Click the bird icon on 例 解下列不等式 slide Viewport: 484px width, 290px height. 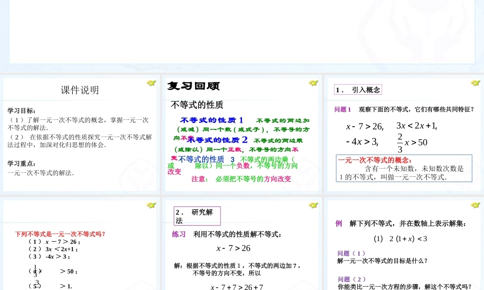(x=475, y=205)
